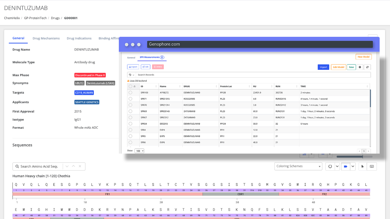Adjust the dark zoom slider above sequence toolbar
Screen dimensions: 390x219
[x=362, y=157]
